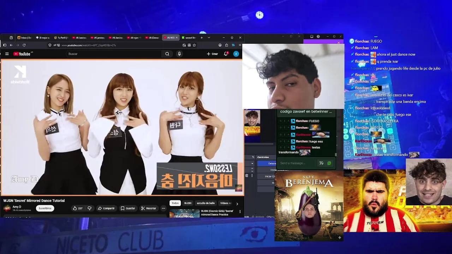Open the browser account profile icon
Screen dimensions: 452x254
[220, 45]
